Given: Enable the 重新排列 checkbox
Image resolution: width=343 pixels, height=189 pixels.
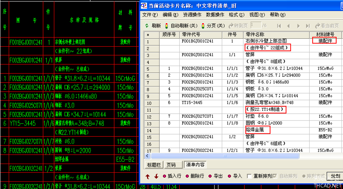Looking at the screenshot, I should pos(249,176).
